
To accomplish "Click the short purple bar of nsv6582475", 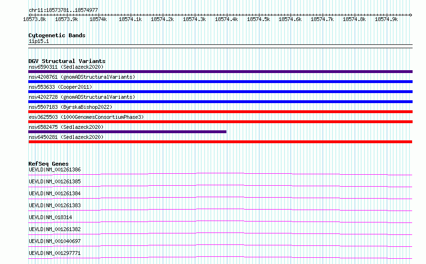I will coord(127,132).
